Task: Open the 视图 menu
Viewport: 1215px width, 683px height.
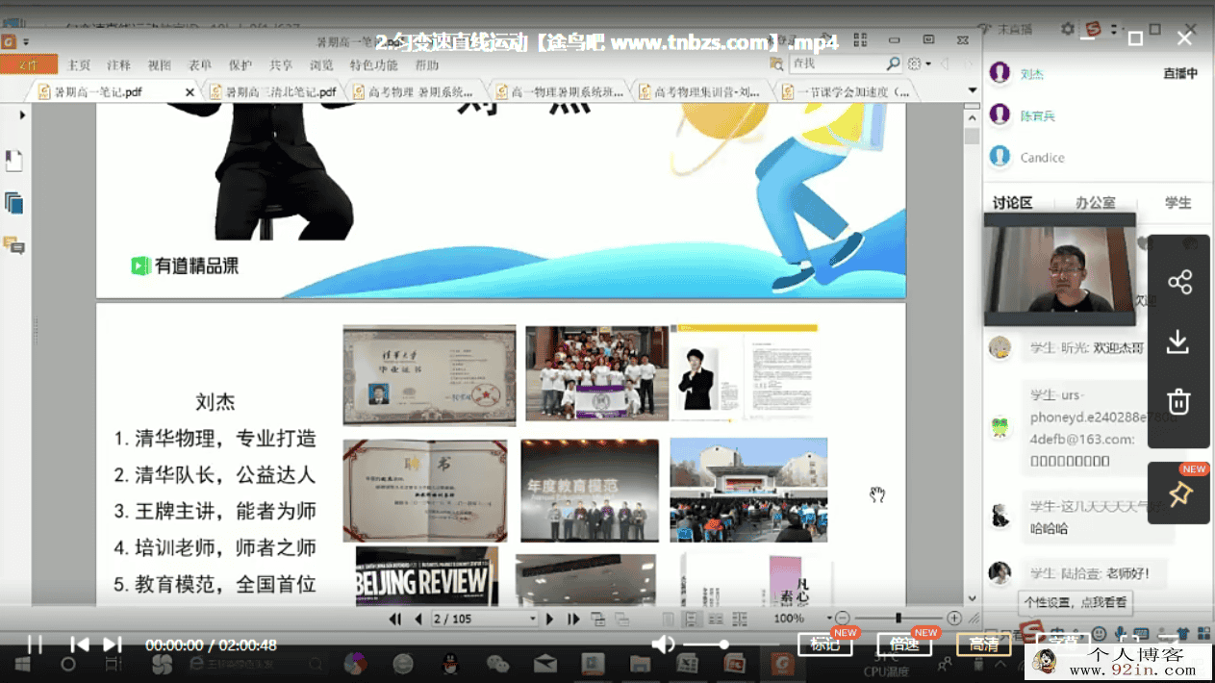Action: pos(160,65)
